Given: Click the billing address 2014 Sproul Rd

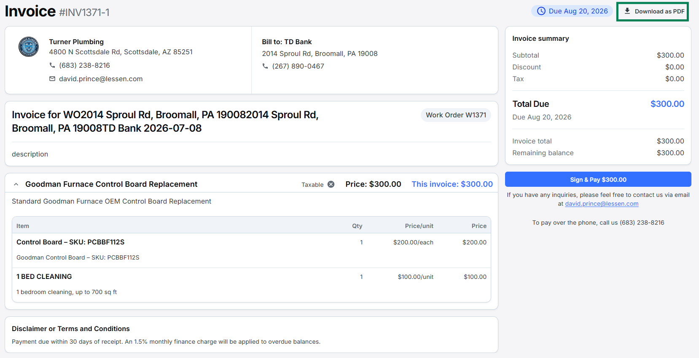Looking at the screenshot, I should [320, 53].
